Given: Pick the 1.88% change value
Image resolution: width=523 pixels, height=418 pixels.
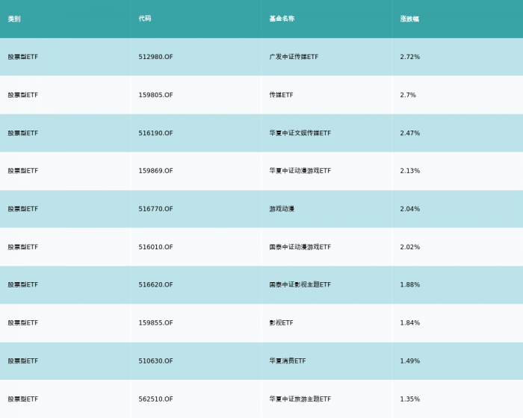Looking at the screenshot, I should (410, 284).
